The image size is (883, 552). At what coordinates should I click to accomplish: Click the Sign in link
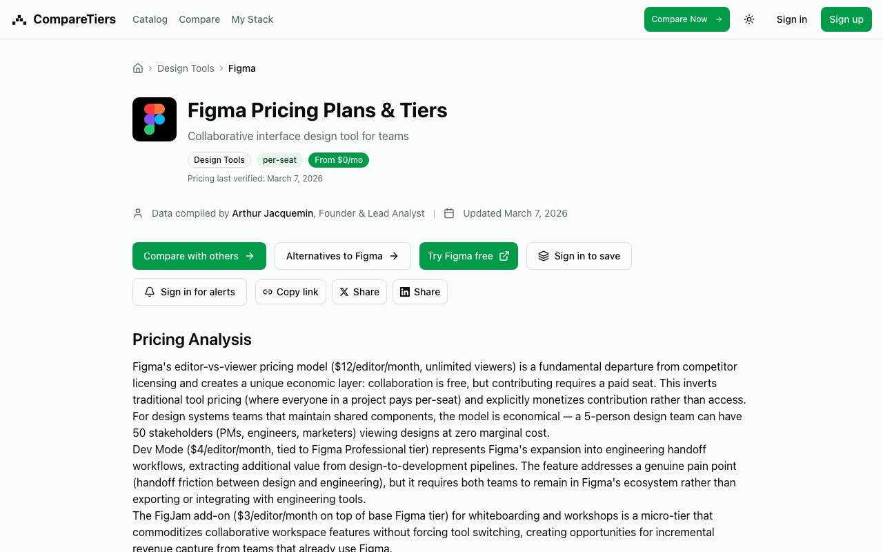pos(791,19)
